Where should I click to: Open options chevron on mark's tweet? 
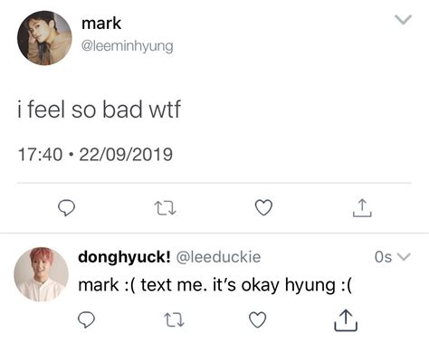pos(404,20)
